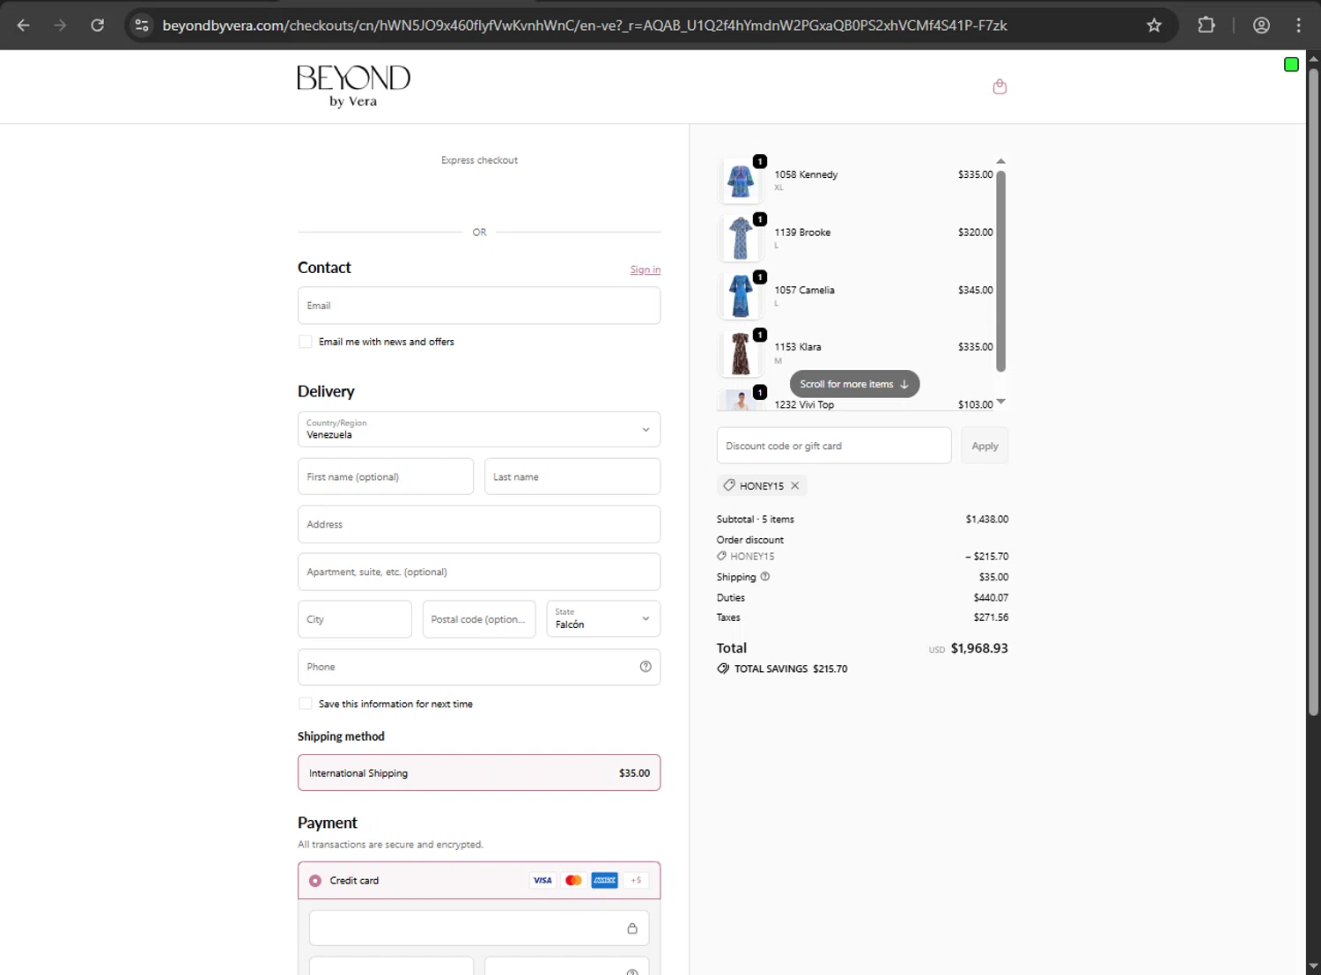Viewport: 1321px width, 975px height.
Task: Click the Subtotal · 5 items label
Action: 756,520
